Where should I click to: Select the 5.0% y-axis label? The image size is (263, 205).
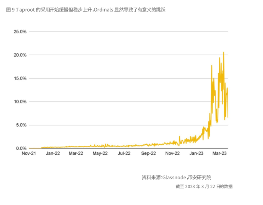coord(21,125)
